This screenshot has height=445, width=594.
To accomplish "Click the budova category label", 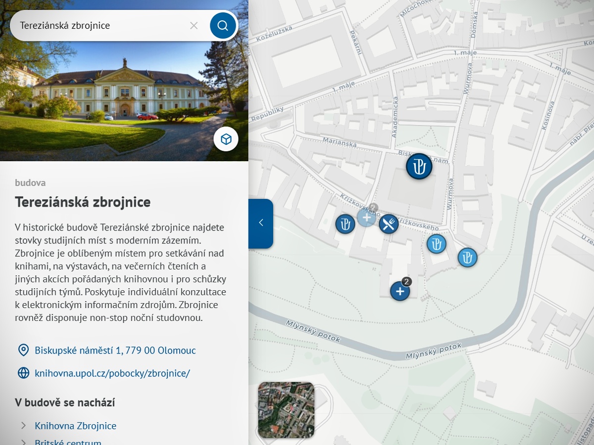I will click(x=30, y=182).
